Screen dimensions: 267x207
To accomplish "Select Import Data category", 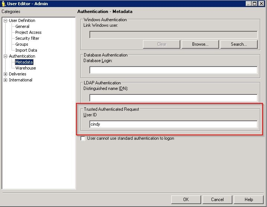I will [26, 50].
